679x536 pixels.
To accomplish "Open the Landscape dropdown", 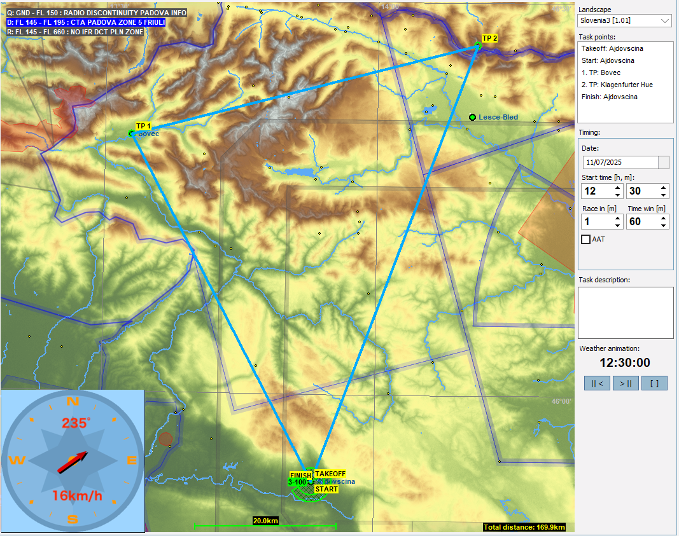I will pyautogui.click(x=665, y=21).
